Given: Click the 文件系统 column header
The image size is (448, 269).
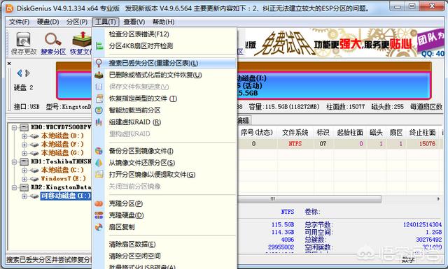Looking at the screenshot, I should tap(295, 133).
